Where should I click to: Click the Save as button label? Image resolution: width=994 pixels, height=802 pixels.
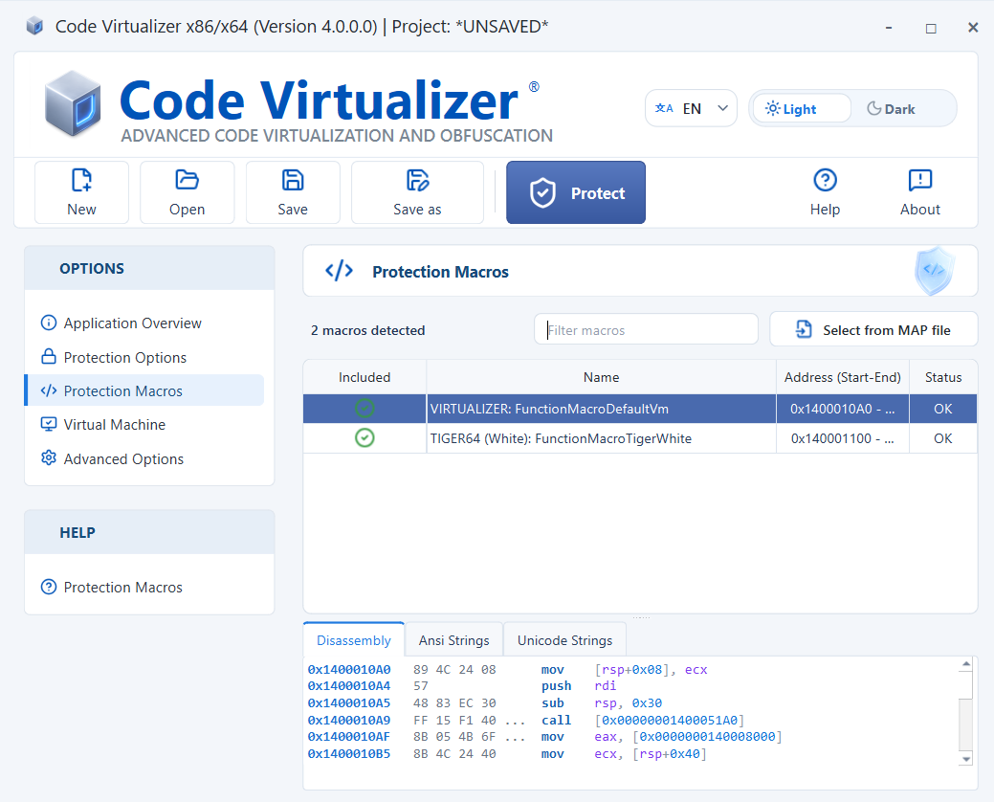pos(417,210)
